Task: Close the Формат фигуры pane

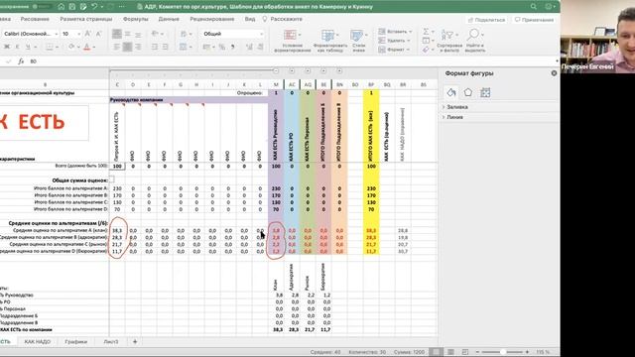Action: [x=554, y=73]
